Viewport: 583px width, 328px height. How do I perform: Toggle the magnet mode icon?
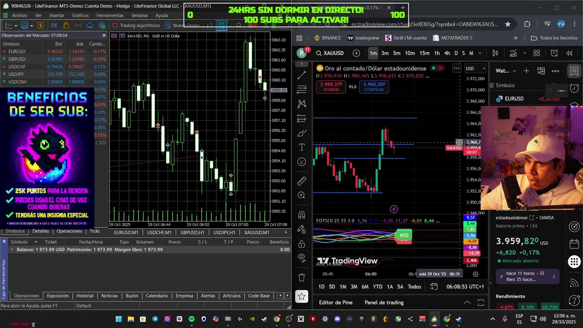click(302, 215)
